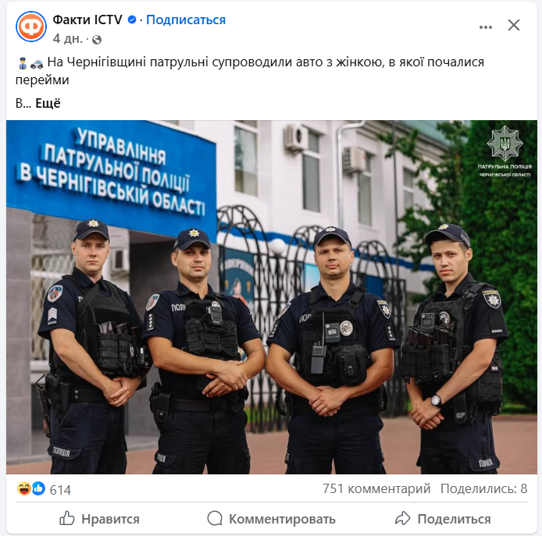Image resolution: width=542 pixels, height=536 pixels.
Task: Open the 751 комментарий list
Action: pos(376,488)
